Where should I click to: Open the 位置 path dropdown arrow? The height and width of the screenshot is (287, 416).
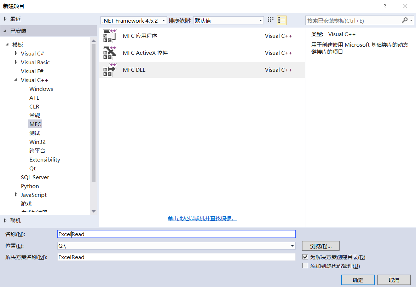click(292, 246)
